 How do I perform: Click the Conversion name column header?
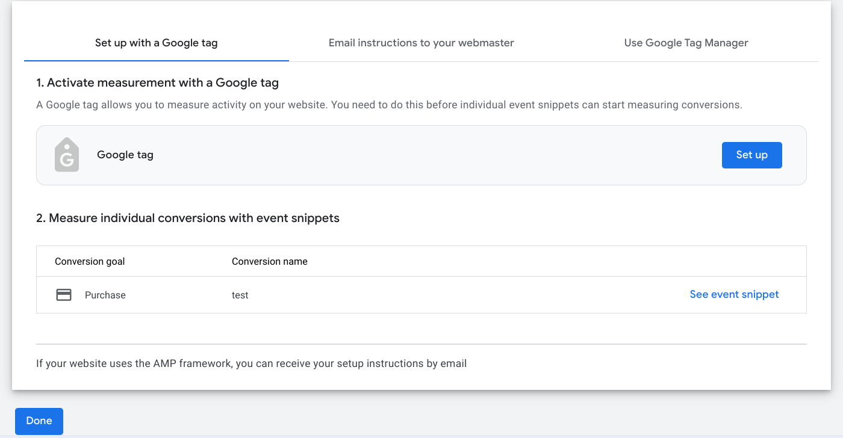pos(269,261)
